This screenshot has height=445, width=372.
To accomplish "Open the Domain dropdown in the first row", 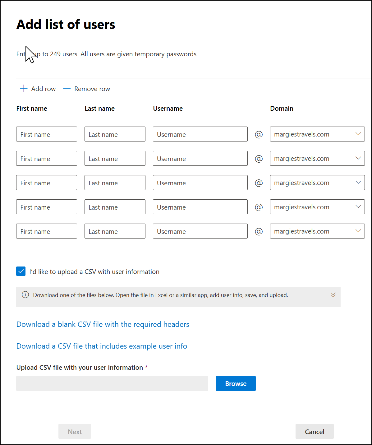I will point(317,134).
